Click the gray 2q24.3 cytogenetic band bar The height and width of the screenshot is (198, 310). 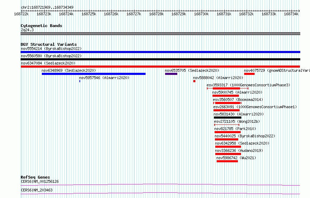coord(160,34)
